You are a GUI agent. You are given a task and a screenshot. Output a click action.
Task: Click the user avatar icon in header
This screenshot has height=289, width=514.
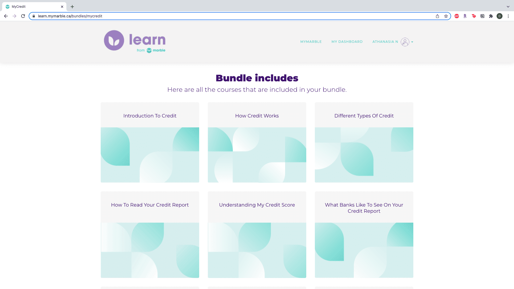point(405,42)
